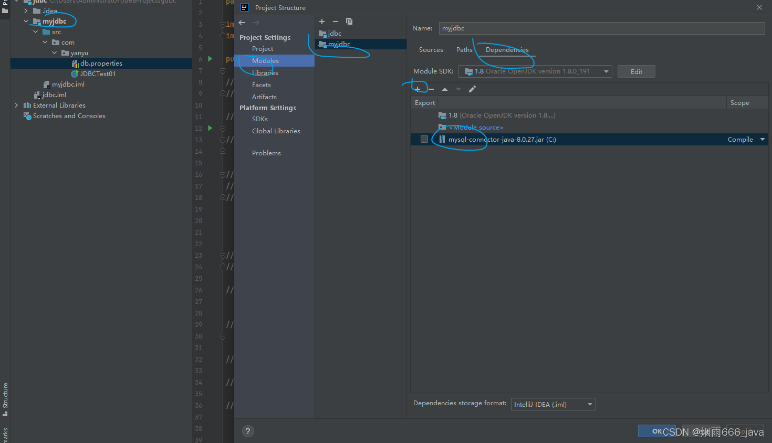Viewport: 772px width, 443px height.
Task: Click the forward navigation arrow in Project Structure
Action: click(x=256, y=23)
